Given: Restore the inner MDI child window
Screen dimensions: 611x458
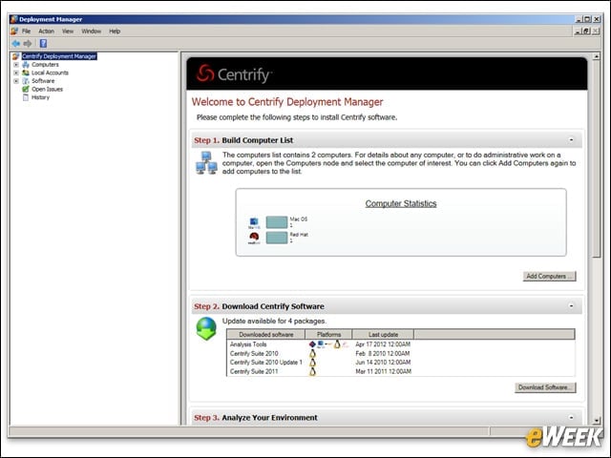Looking at the screenshot, I should point(587,31).
